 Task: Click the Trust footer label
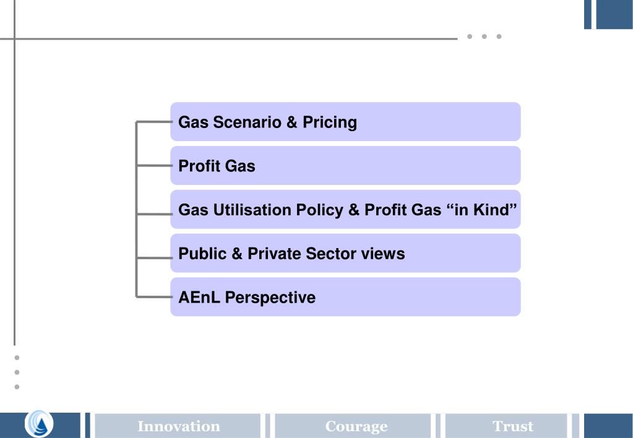513,426
